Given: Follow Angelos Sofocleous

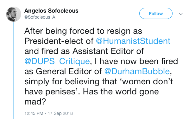Looking at the screenshot, I should click(156, 14).
